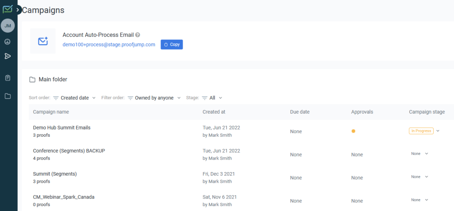Open the clipboard icon in sidebar
This screenshot has width=454, height=211.
point(8,78)
